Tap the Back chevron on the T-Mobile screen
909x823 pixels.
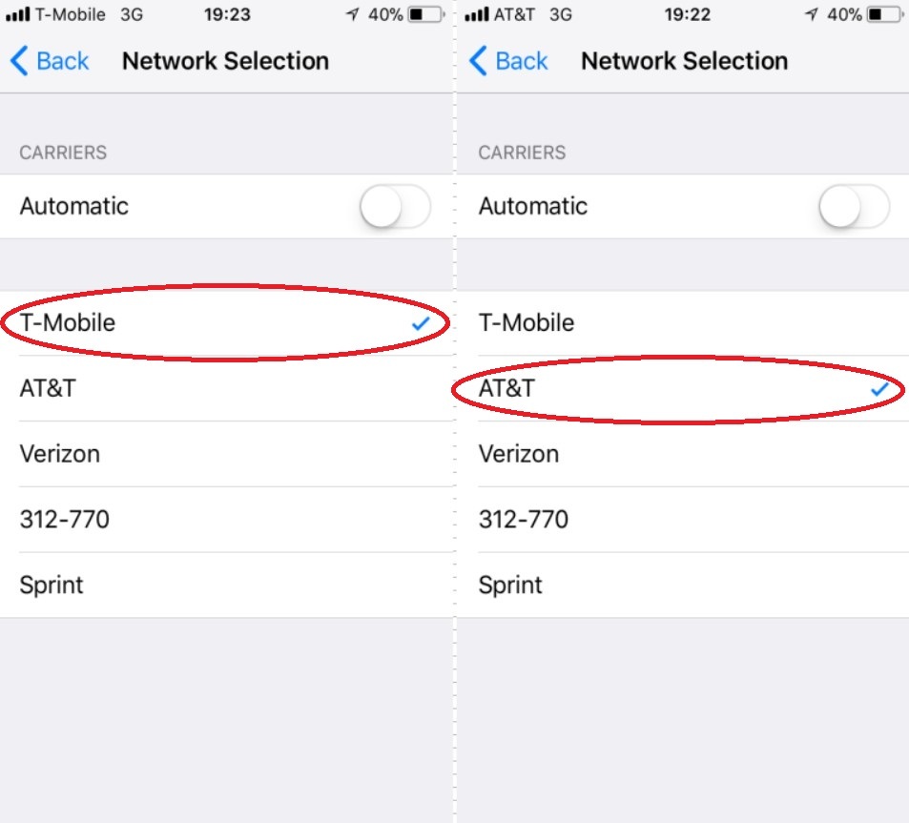coord(18,62)
